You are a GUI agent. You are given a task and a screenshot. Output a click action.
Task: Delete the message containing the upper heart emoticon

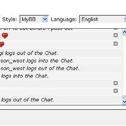[x=115, y=35]
